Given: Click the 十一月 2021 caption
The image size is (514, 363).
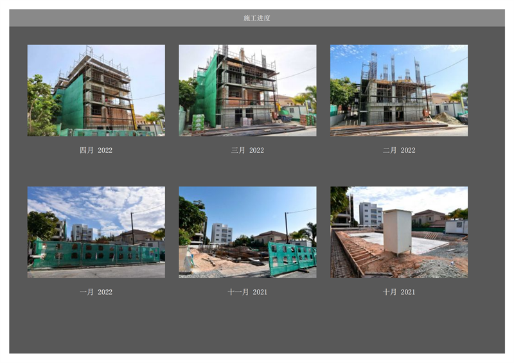Looking at the screenshot, I should (247, 292).
